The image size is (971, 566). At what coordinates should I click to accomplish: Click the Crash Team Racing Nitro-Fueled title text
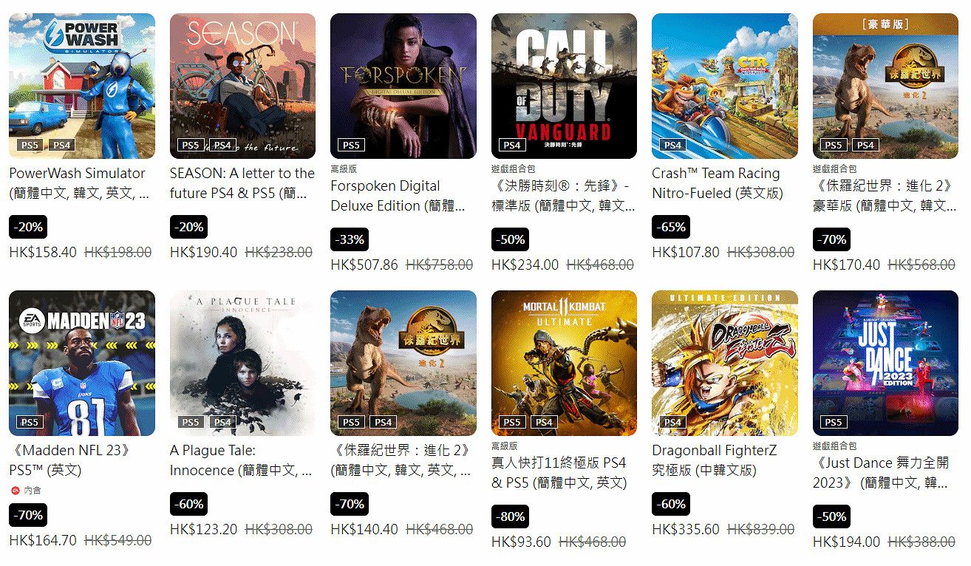tap(718, 183)
